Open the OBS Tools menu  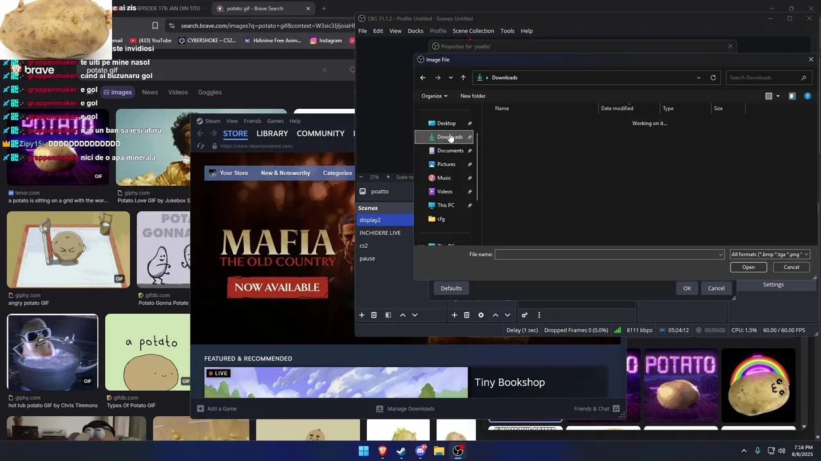pos(507,31)
